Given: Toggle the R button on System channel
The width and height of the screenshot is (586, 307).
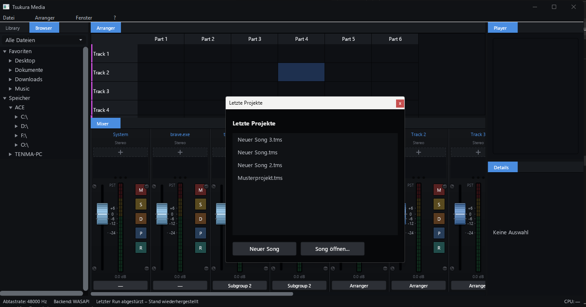Looking at the screenshot, I should (x=141, y=247).
